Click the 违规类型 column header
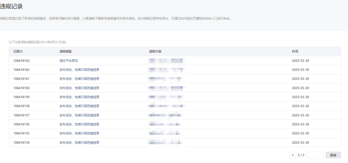Image resolution: width=348 pixels, height=163 pixels. (x=65, y=52)
